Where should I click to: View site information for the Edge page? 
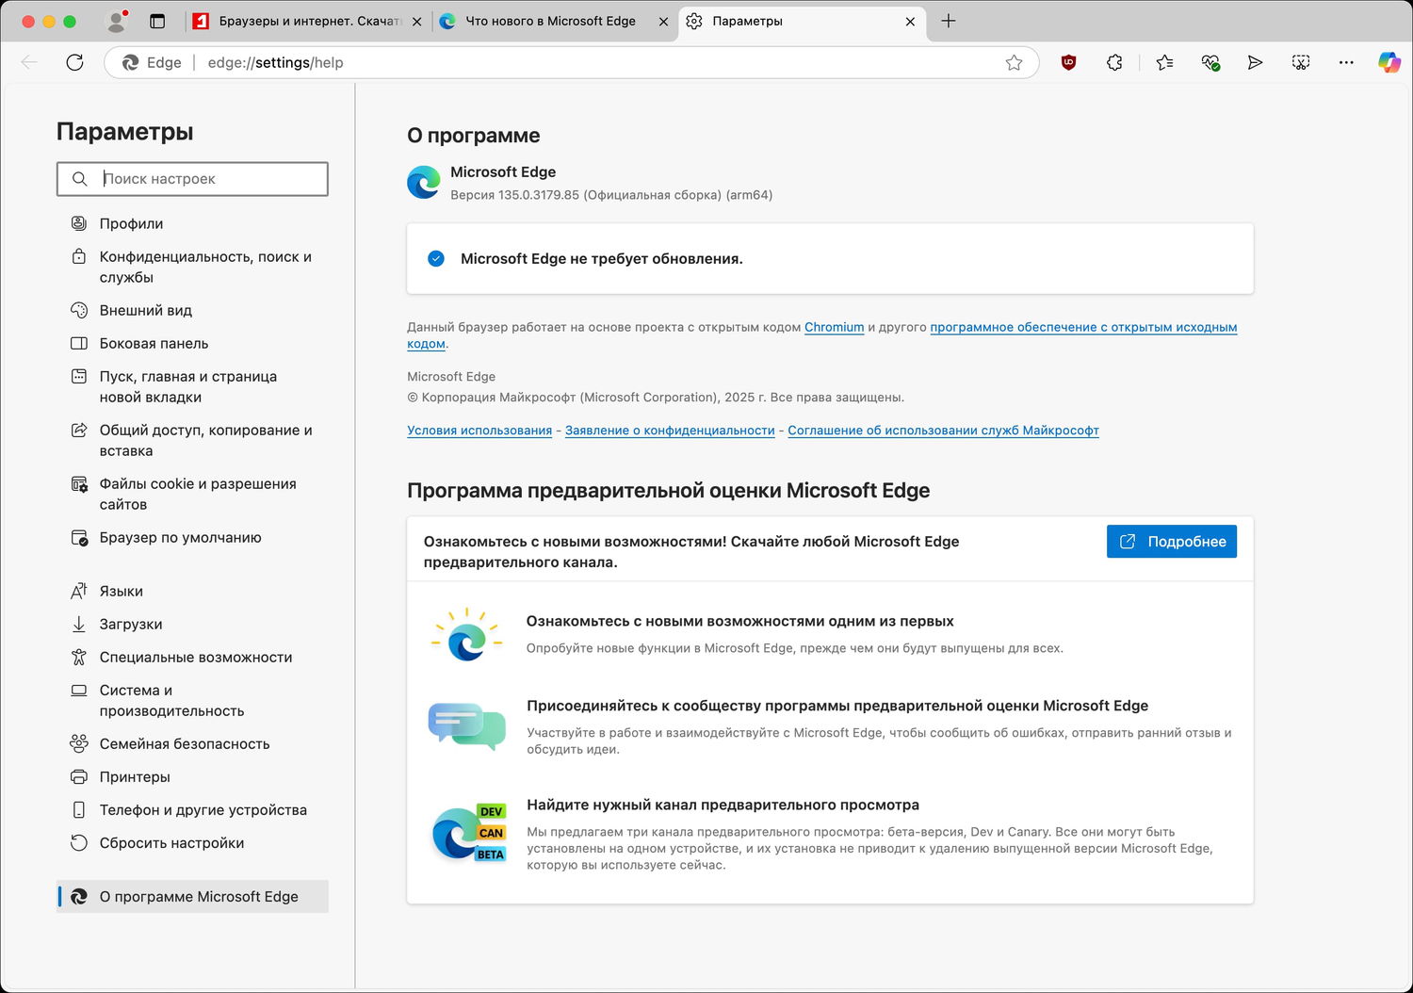point(153,62)
